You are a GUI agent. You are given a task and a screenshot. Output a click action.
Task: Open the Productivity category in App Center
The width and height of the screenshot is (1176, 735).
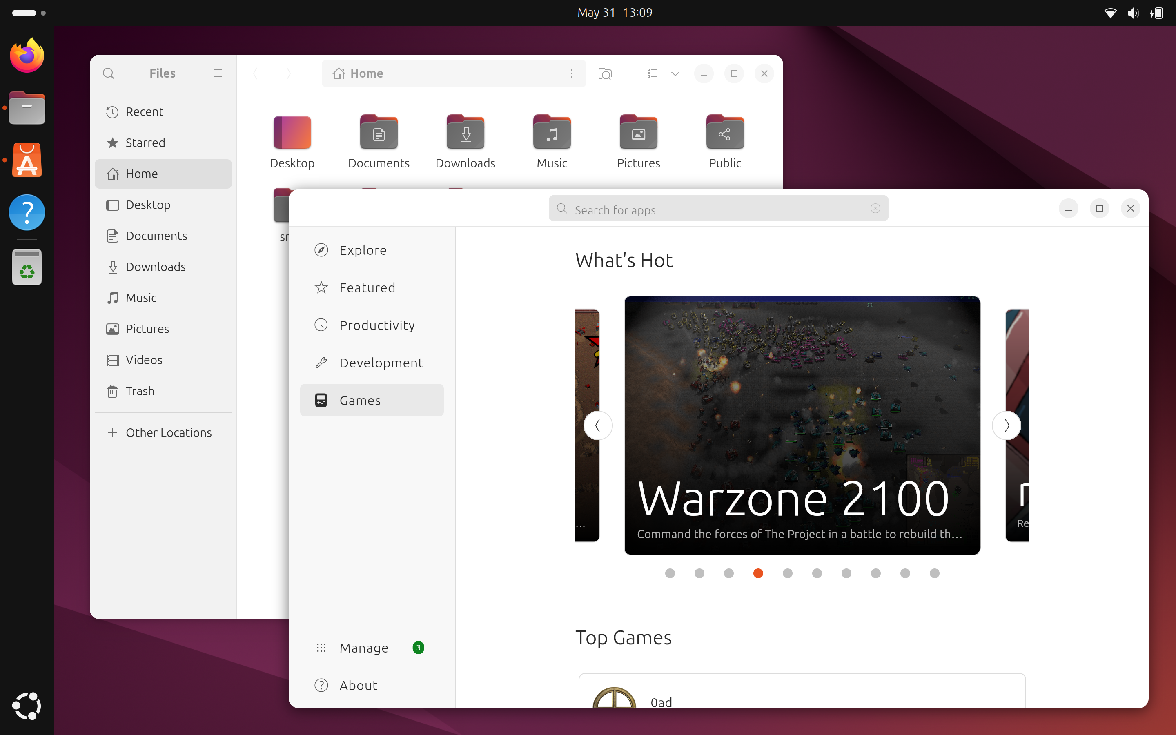[x=372, y=325]
